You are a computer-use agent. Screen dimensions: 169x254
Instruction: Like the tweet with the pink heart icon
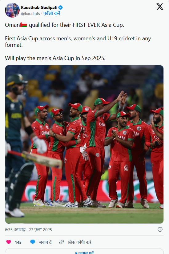pyautogui.click(x=9, y=242)
